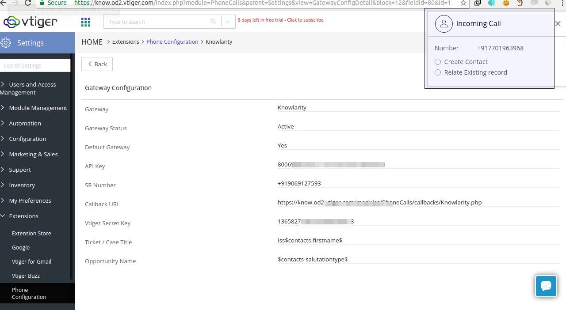Close the Incoming Call popup
The height and width of the screenshot is (310, 566).
[558, 24]
